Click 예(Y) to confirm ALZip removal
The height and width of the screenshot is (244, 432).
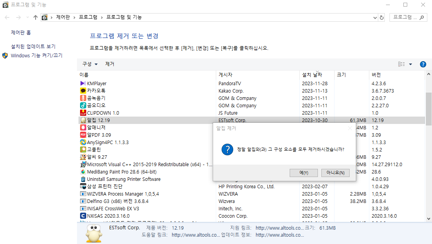tap(303, 173)
